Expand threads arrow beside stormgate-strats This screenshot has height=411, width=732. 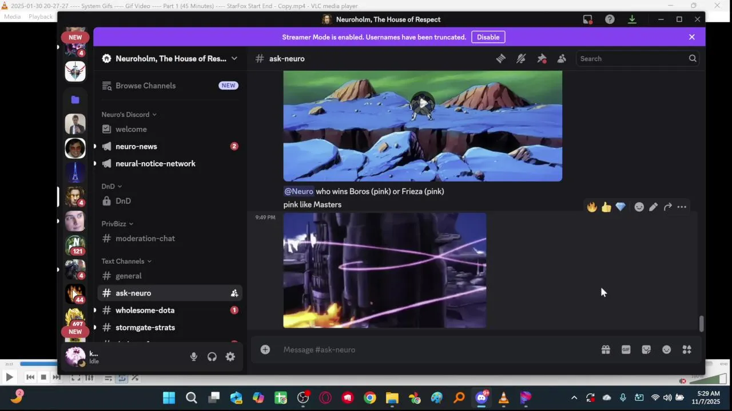coord(95,327)
